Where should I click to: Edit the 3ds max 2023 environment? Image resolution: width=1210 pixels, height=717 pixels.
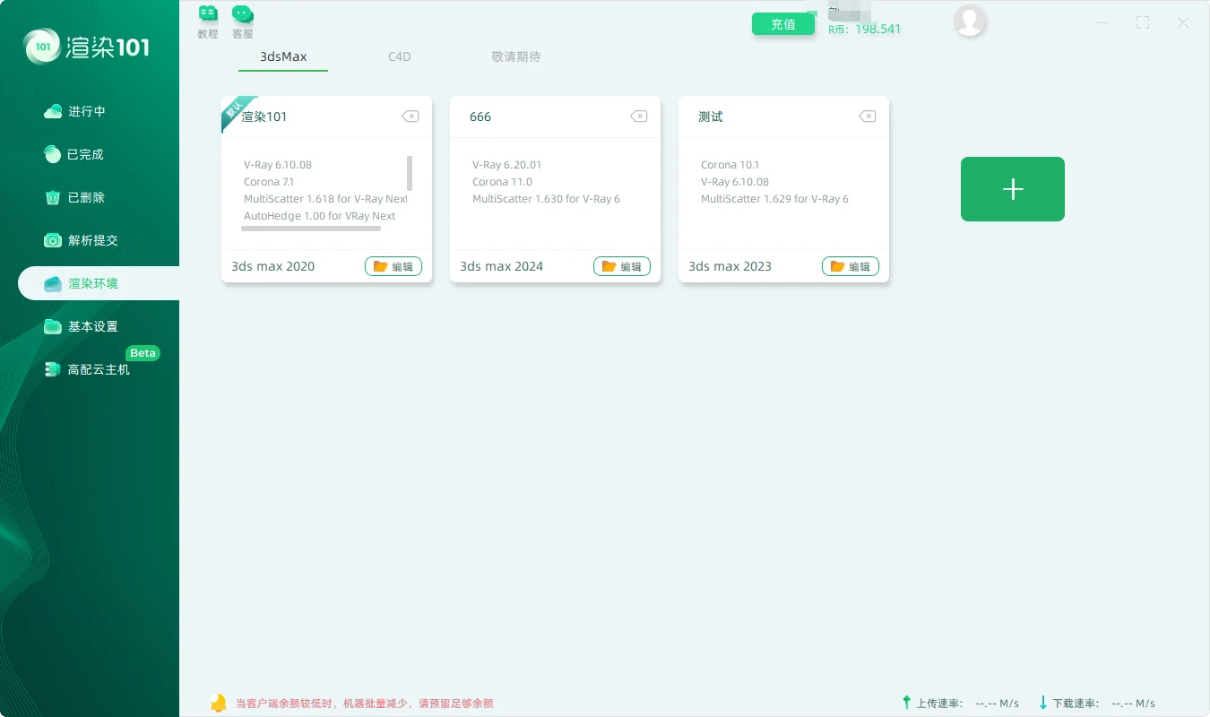[x=851, y=266]
